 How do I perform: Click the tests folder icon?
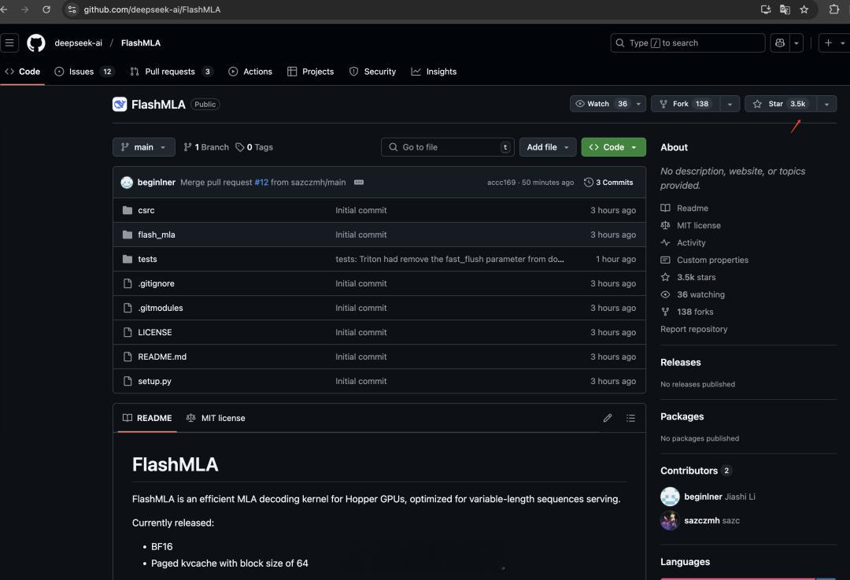(128, 259)
